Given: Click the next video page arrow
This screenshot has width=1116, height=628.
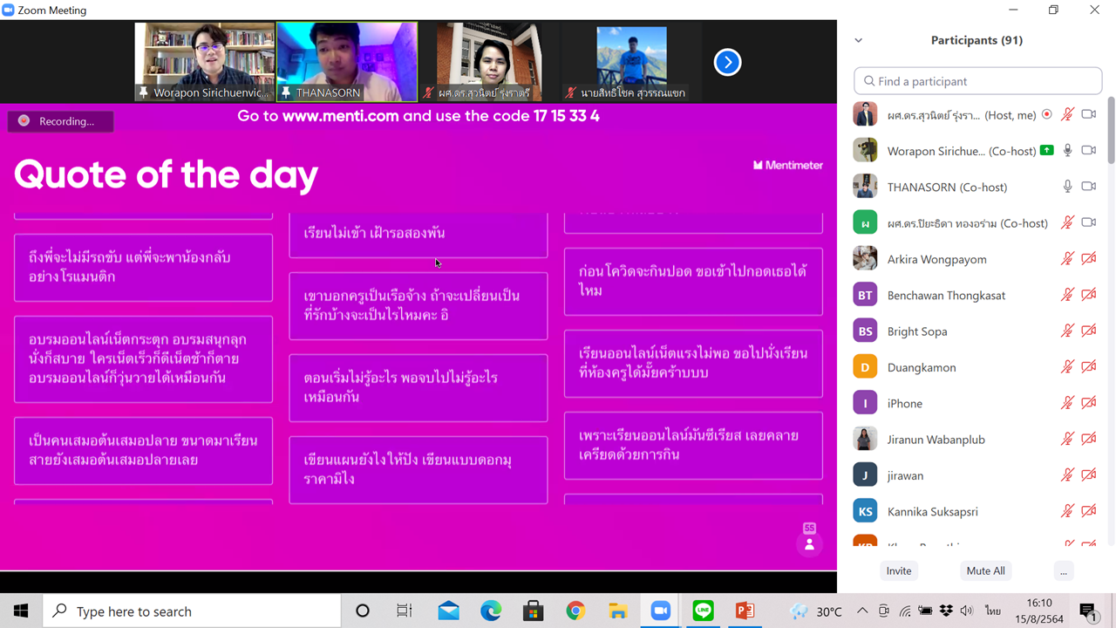Looking at the screenshot, I should tap(727, 62).
